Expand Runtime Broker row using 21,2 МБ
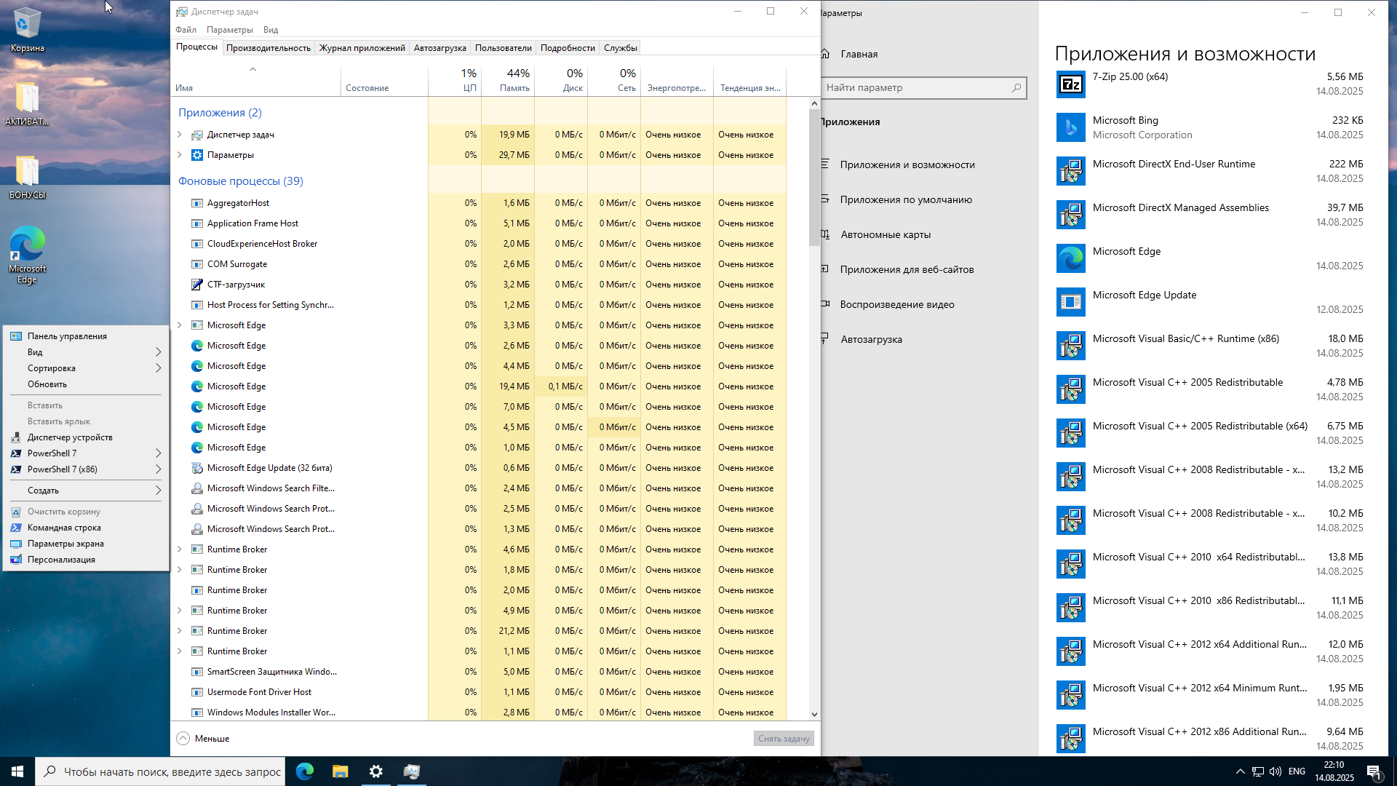 tap(180, 631)
